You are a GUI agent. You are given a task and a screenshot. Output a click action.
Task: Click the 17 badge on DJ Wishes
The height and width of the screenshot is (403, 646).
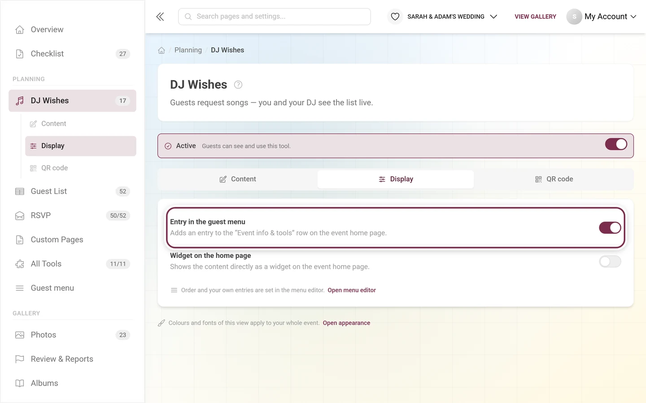[x=123, y=101]
